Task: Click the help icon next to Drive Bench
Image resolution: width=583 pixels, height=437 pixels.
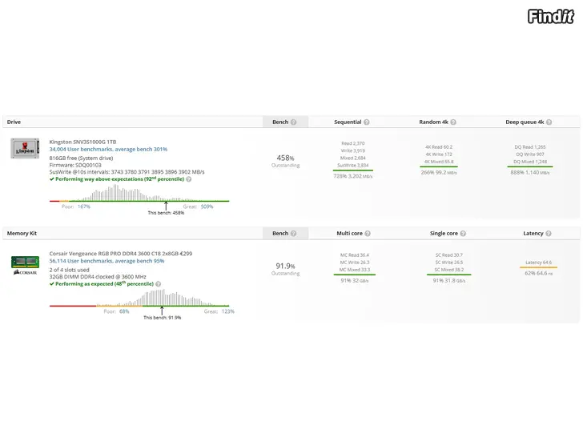Action: [293, 122]
